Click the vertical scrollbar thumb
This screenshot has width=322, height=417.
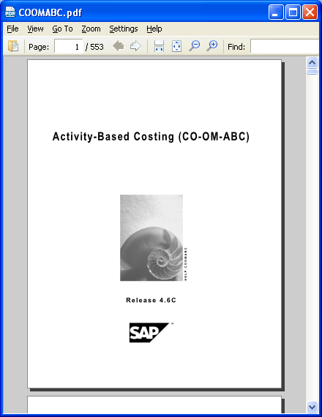coord(312,72)
